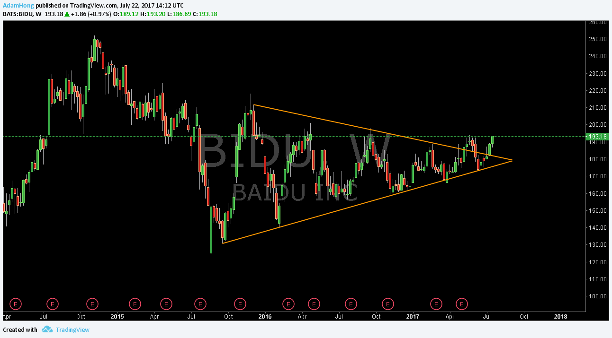Click the 100.00 price axis label
The height and width of the screenshot is (338, 612).
point(598,296)
